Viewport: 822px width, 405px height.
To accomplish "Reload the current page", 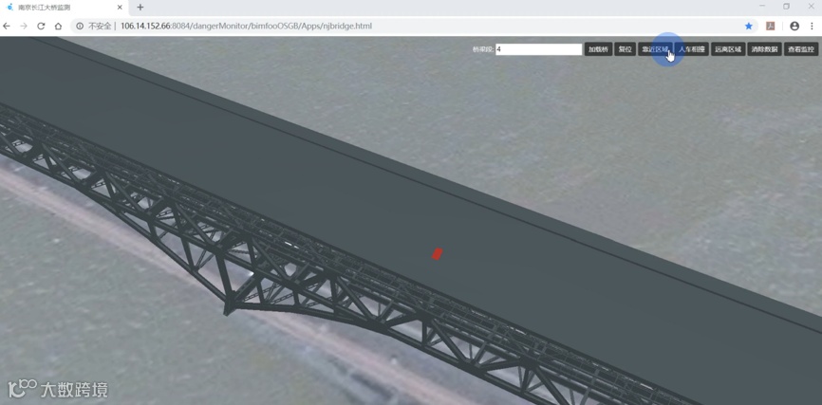I will coord(41,26).
